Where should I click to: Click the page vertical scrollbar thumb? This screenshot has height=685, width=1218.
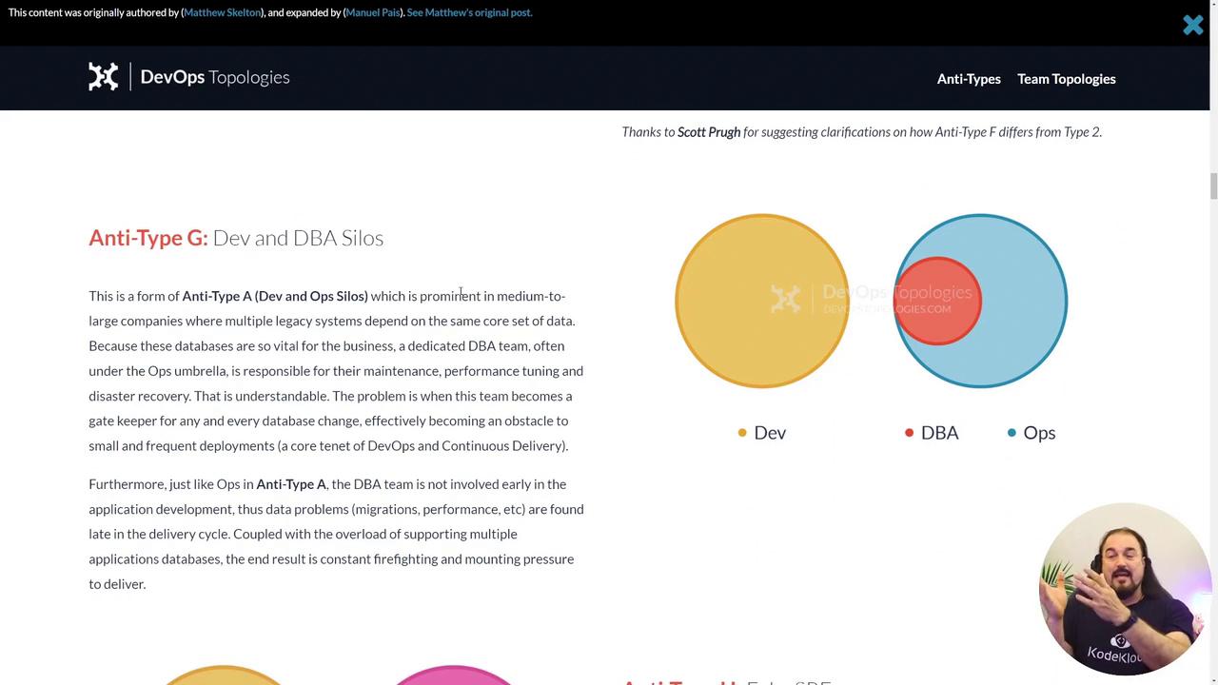[1213, 186]
